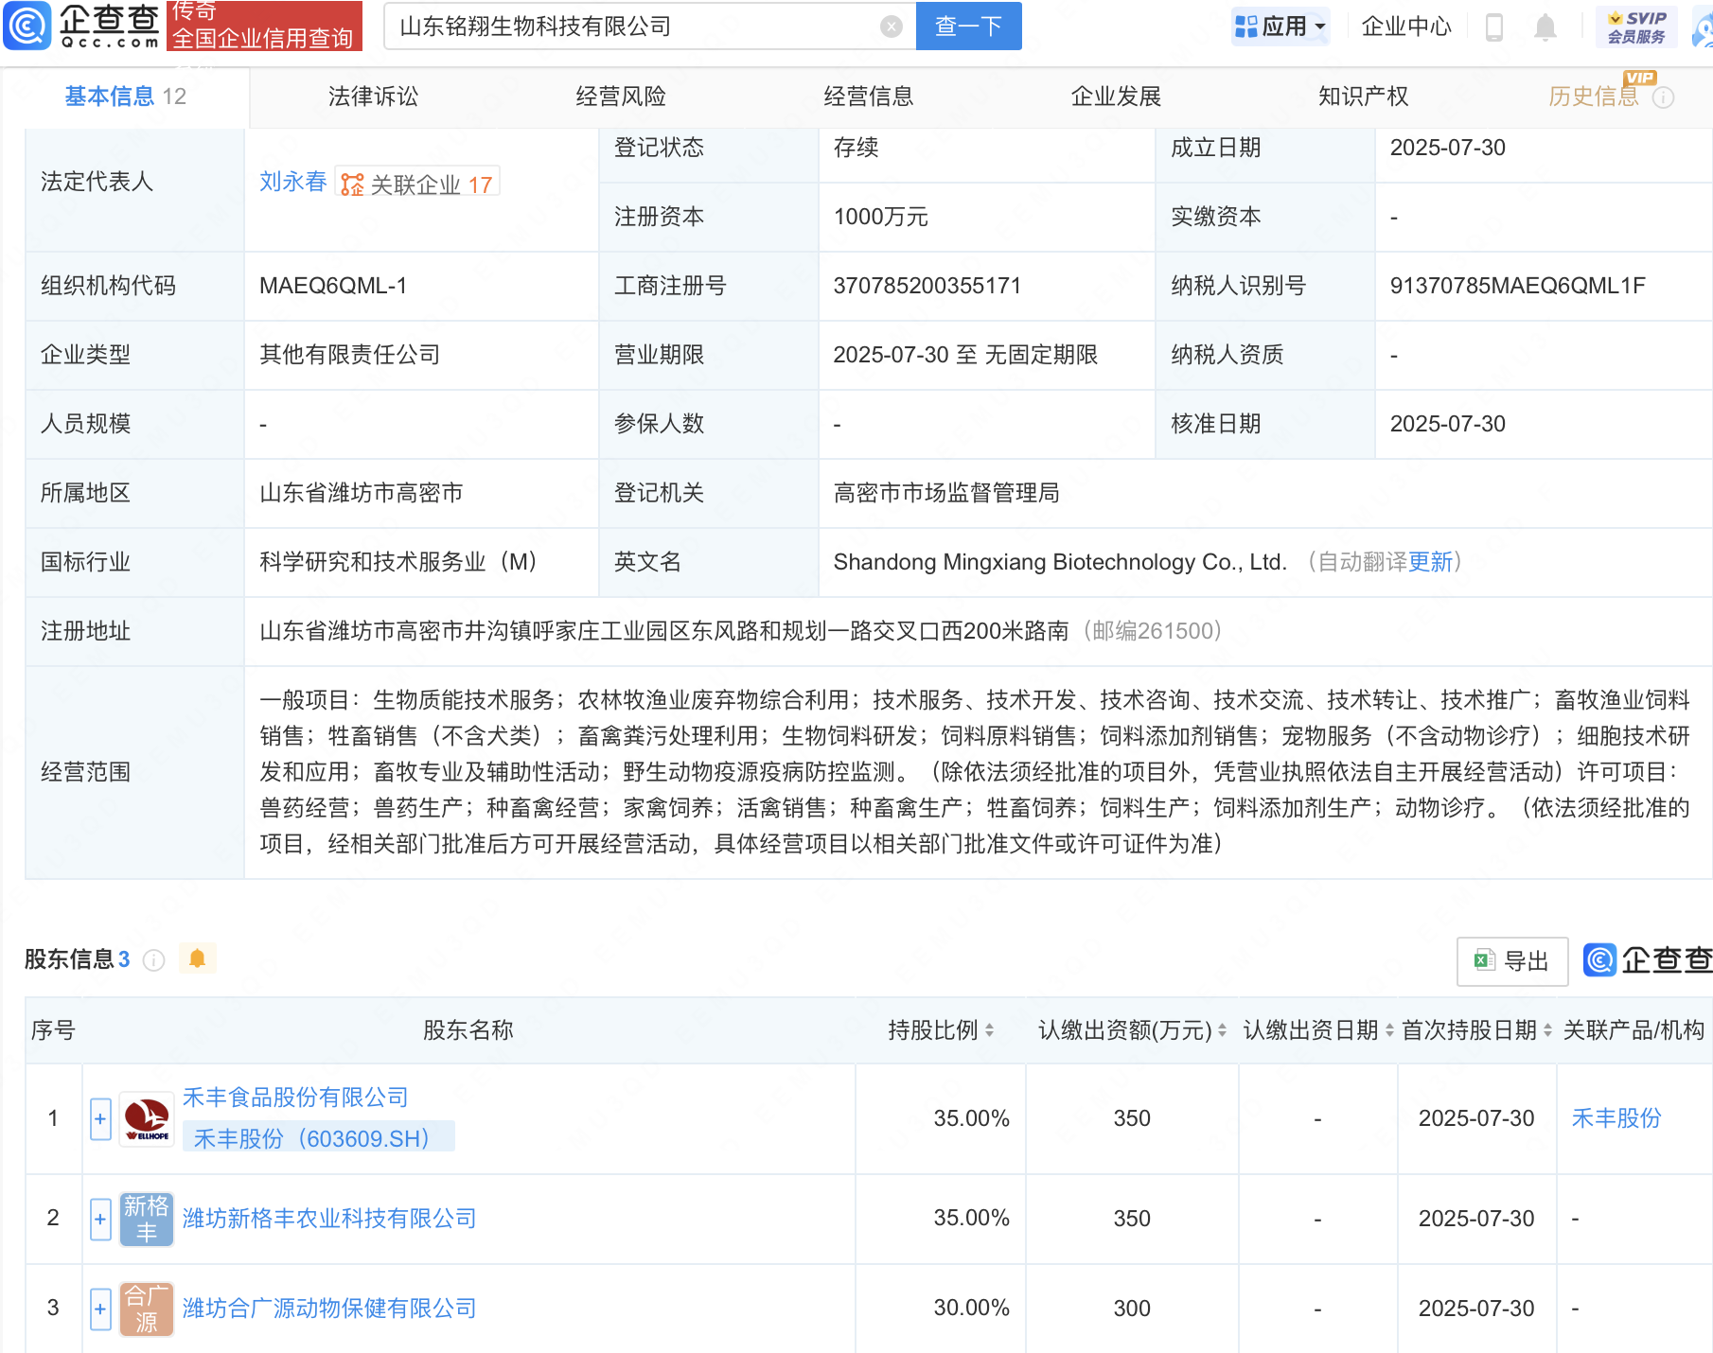Viewport: 1713px width, 1353px height.
Task: Open the 应用 dropdown menu
Action: [1280, 26]
